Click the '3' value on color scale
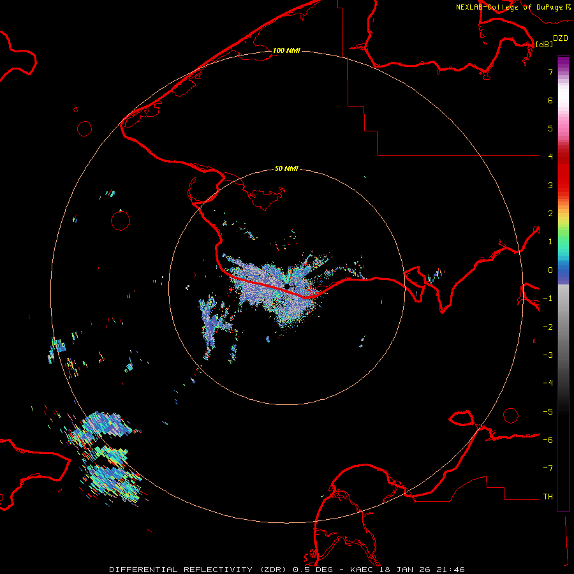The image size is (574, 574). tap(550, 185)
